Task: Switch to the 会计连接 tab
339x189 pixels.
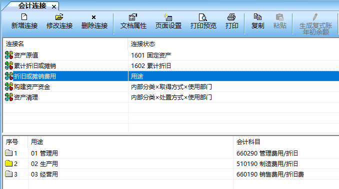Action: click(32, 6)
